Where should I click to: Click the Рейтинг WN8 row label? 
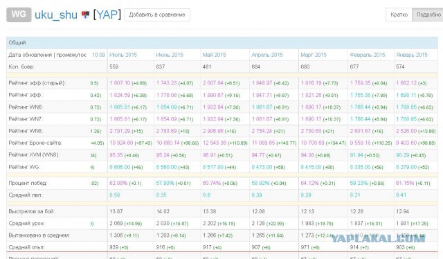click(x=26, y=131)
